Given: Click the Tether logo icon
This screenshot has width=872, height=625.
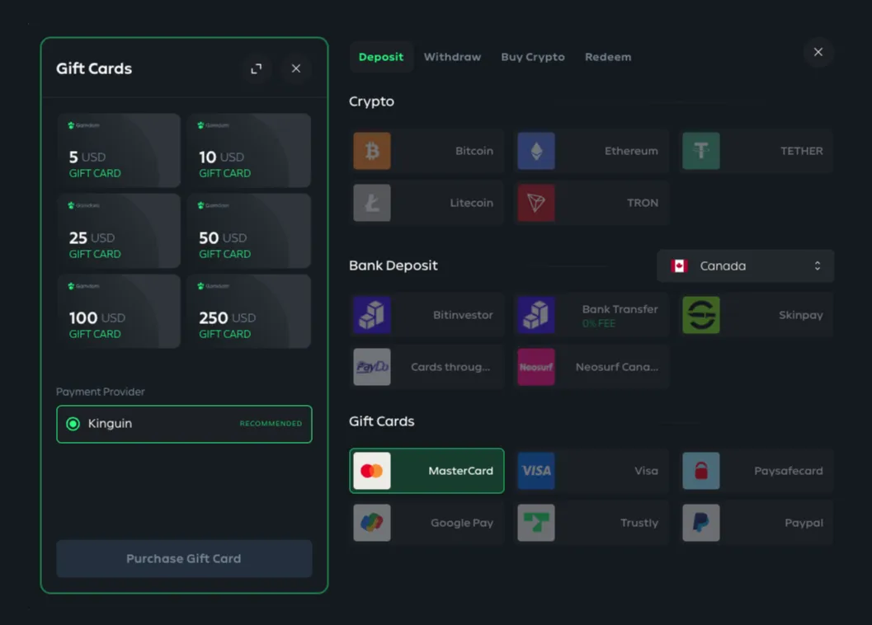Looking at the screenshot, I should (x=700, y=151).
